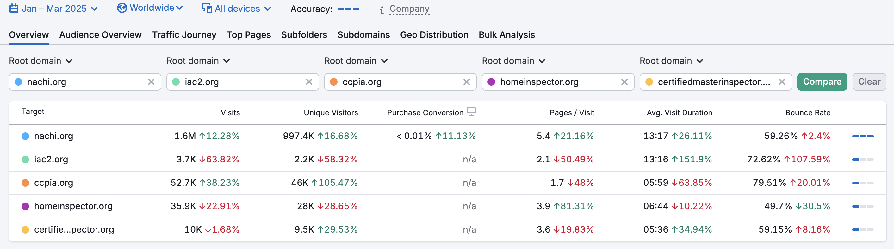
Task: Click the accuracy bars in ccpia.org row
Action: pos(863,183)
